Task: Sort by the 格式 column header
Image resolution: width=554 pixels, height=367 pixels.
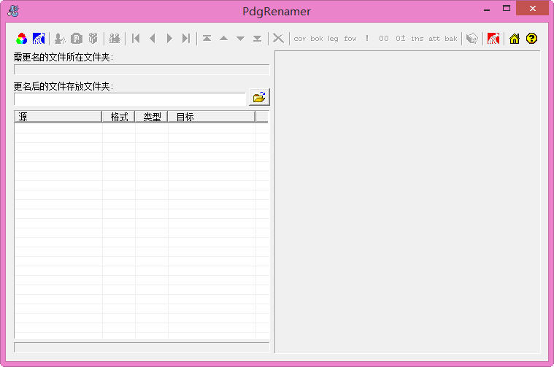Action: click(118, 117)
